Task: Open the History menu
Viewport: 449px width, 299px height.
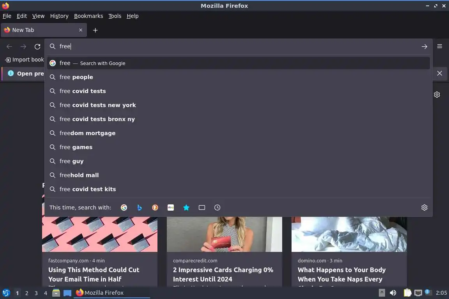Action: 59,16
